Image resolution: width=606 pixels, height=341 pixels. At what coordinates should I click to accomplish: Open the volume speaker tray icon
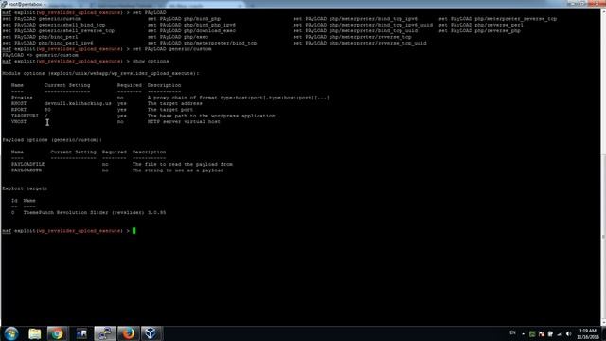(x=568, y=334)
